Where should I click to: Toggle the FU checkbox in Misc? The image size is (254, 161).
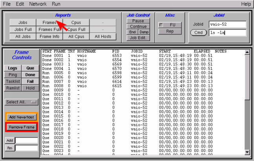click(x=161, y=25)
